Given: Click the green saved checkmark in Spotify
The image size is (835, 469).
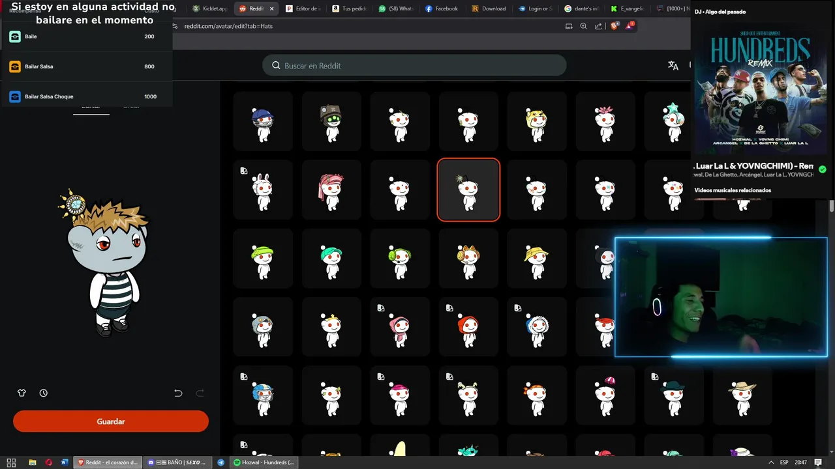Looking at the screenshot, I should [822, 169].
